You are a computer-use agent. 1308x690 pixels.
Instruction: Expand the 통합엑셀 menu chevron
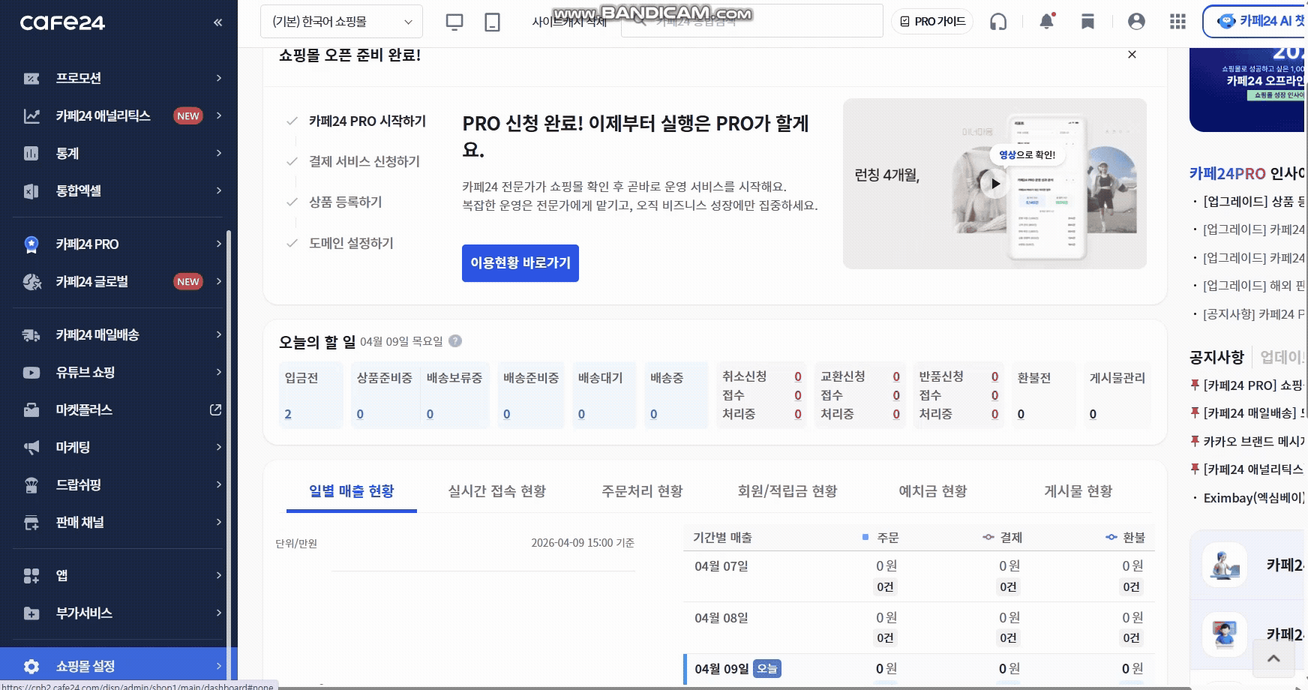(x=219, y=190)
